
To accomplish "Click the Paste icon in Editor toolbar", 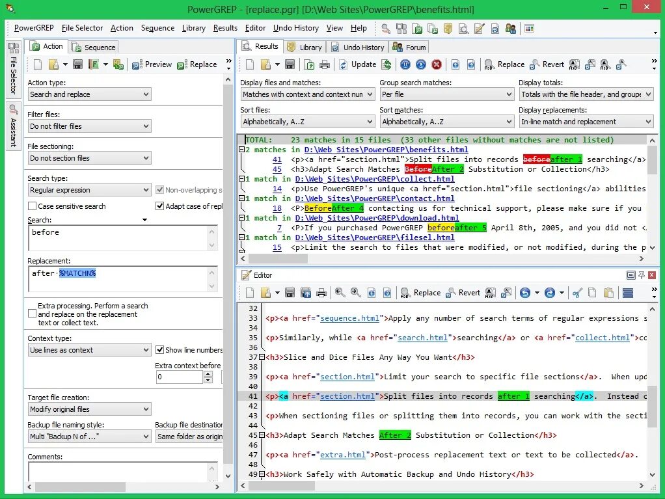I will click(608, 293).
